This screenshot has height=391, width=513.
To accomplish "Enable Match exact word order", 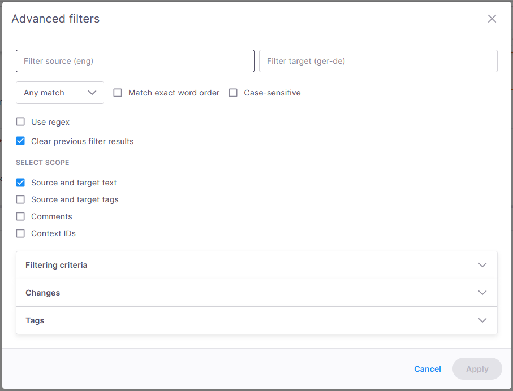I will tap(118, 92).
